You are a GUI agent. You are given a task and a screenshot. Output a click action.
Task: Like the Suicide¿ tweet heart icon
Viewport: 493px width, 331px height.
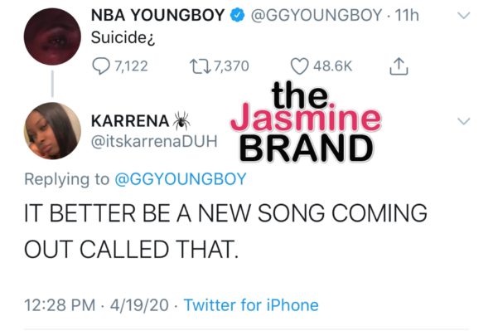pos(299,66)
